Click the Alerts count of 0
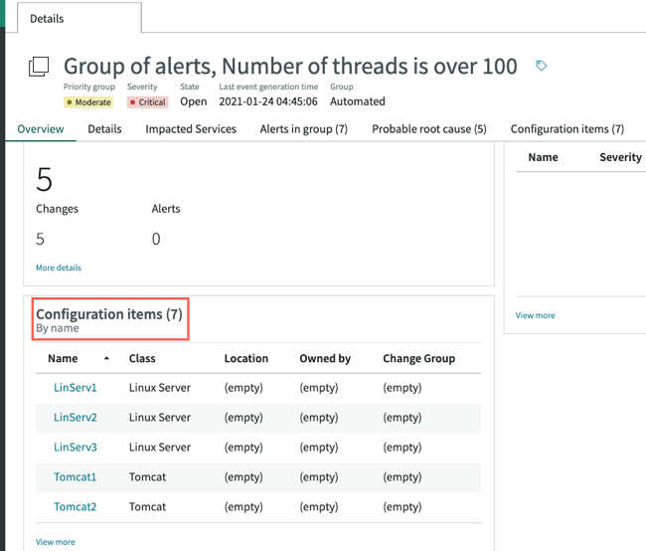 156,239
